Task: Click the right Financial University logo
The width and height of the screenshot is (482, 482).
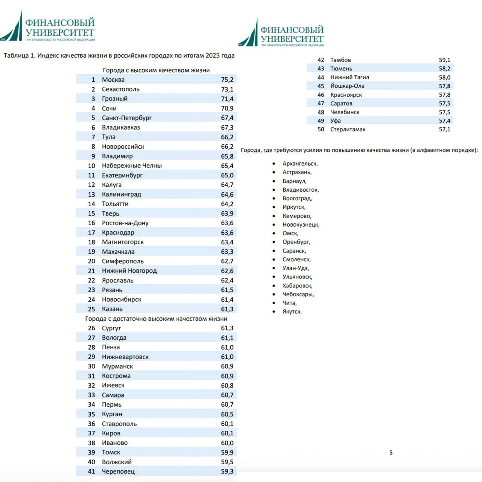Action: coord(281,34)
